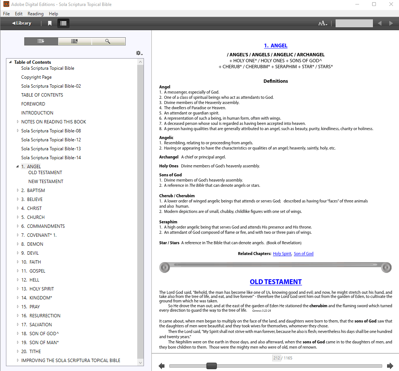Viewport: 399px width, 371px height.
Task: Jump to NEW TESTAMENT under 1. ANGEL
Action: (46, 182)
